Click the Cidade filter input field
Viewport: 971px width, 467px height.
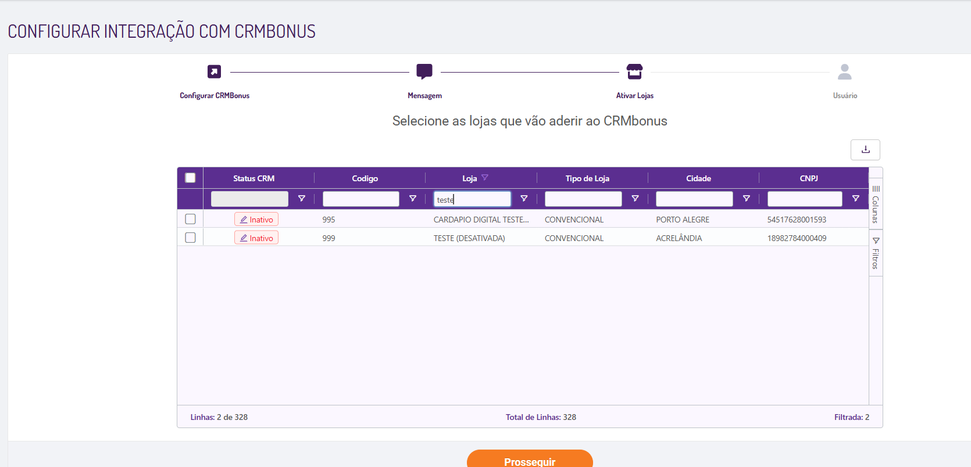(x=694, y=199)
